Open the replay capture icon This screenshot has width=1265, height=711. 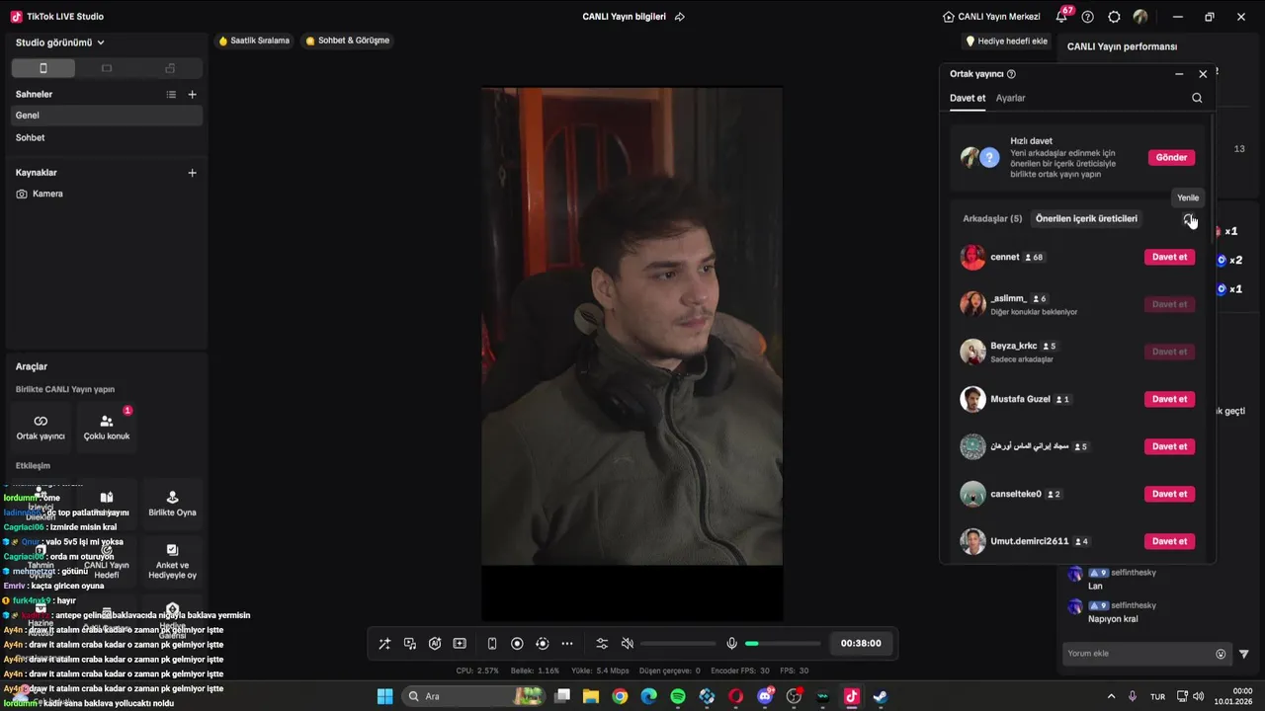[x=542, y=644]
